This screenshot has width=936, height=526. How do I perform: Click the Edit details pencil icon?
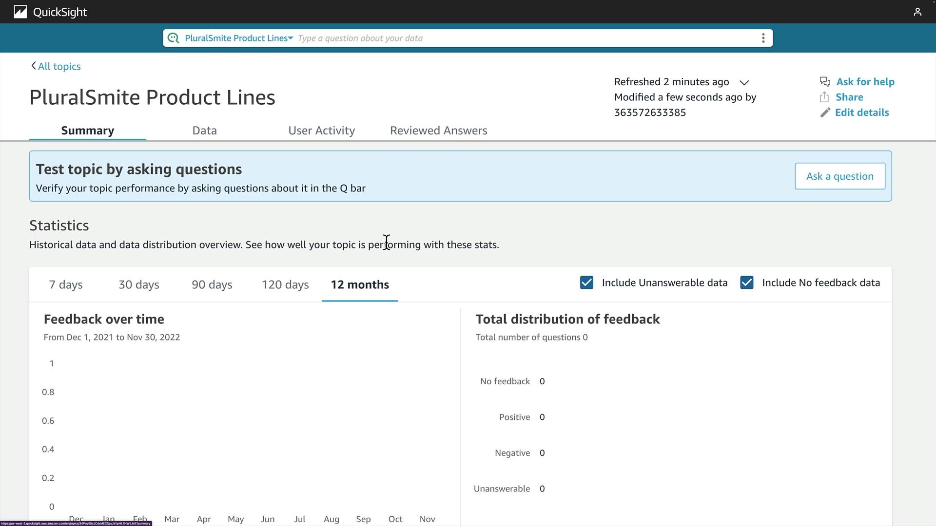point(825,113)
